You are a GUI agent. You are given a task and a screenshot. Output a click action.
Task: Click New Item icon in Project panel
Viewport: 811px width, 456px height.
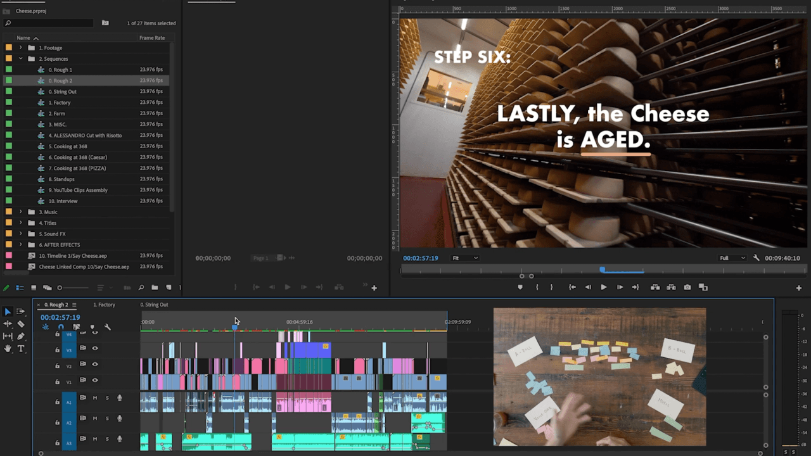(x=169, y=288)
